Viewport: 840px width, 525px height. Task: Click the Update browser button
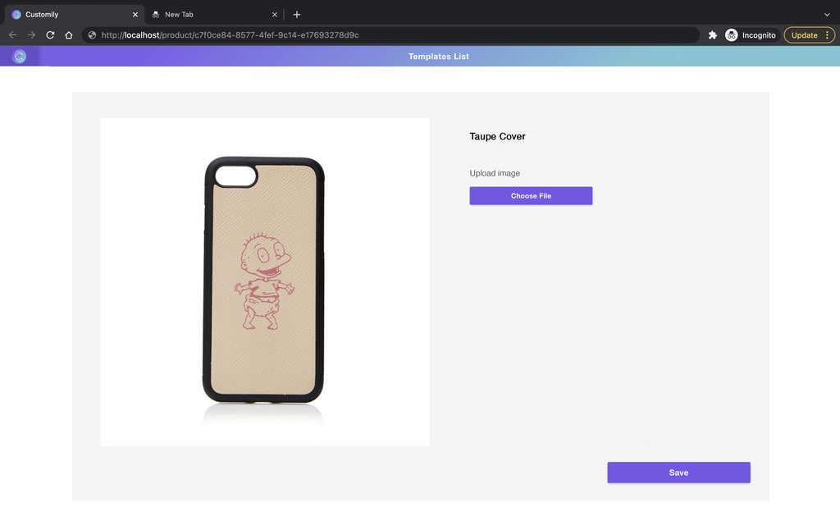pos(804,34)
